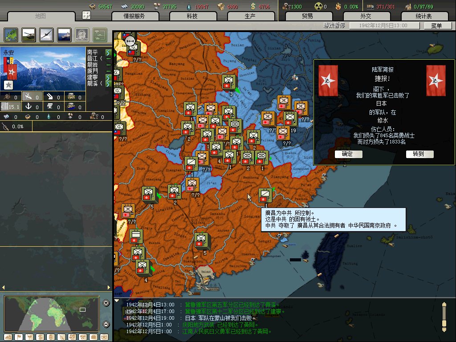Screen dimensions: 456x342
Task: Click the flame dissent icon in top bar
Action: (x=338, y=6)
